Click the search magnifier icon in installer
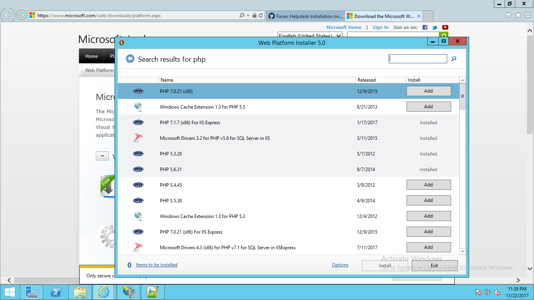The image size is (534, 300). 454,59
